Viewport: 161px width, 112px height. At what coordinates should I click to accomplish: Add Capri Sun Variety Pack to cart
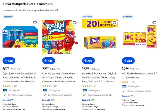(x=9, y=61)
